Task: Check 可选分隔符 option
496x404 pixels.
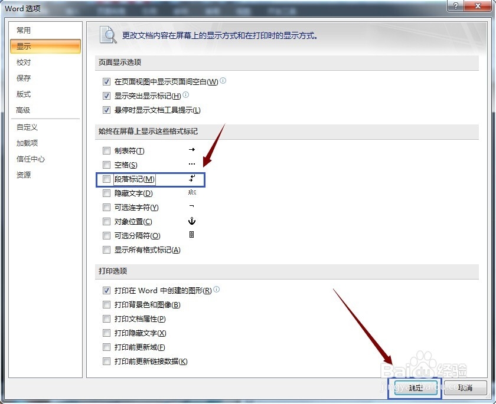Action: click(106, 236)
